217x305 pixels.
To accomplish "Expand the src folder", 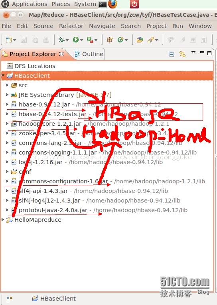I will pos(7,85).
